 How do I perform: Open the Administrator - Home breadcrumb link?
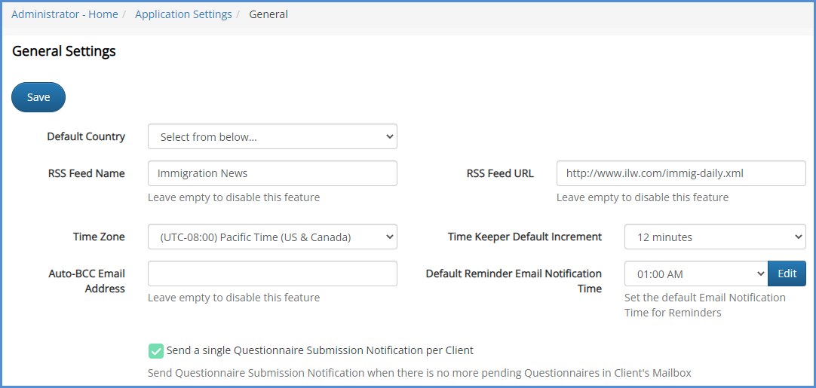(x=64, y=14)
